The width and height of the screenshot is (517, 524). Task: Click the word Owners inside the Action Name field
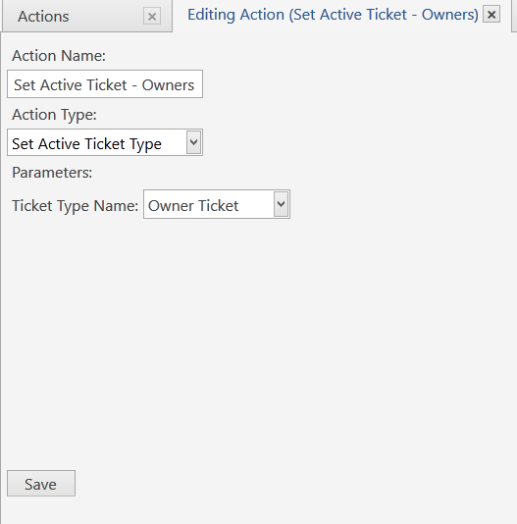coord(168,85)
